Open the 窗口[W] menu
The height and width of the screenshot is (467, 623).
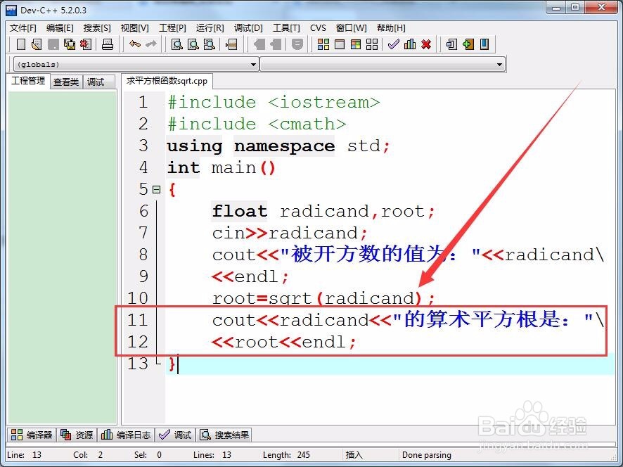coord(352,28)
